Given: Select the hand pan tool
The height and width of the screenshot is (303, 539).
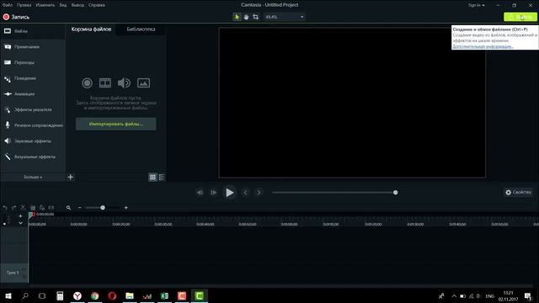Looking at the screenshot, I should tap(246, 17).
